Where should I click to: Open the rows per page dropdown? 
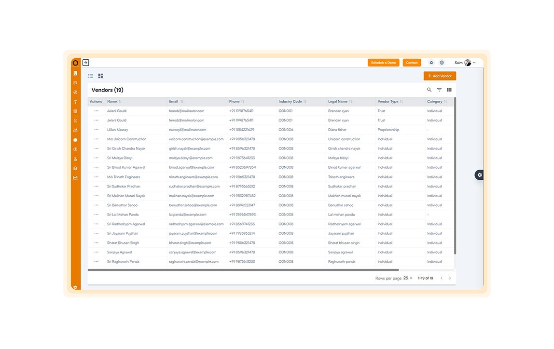coord(408,278)
